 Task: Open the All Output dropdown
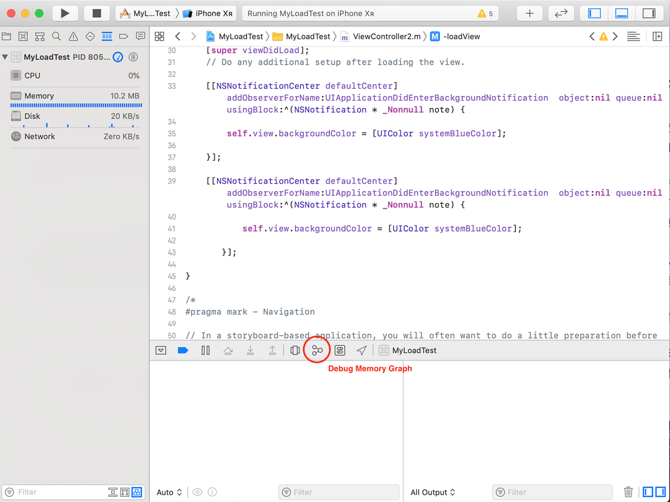[x=432, y=492]
